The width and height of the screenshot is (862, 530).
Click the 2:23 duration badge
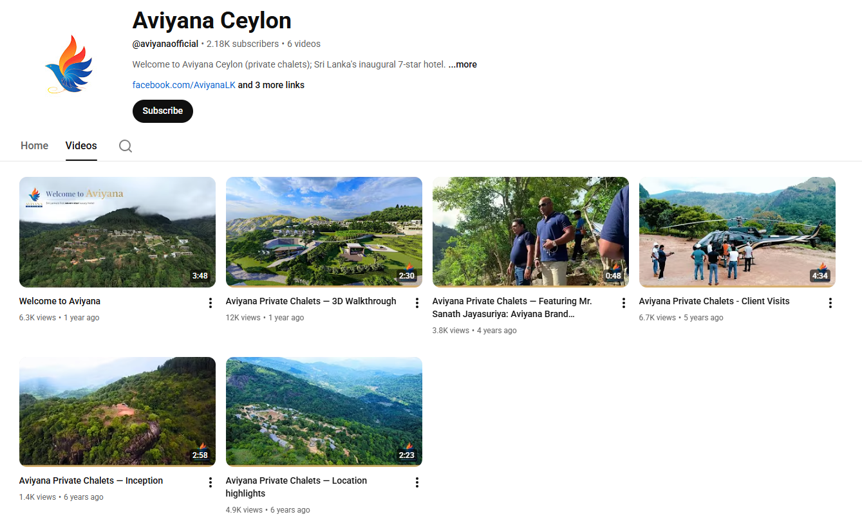click(406, 455)
